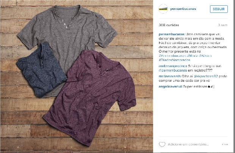View the 308 curtidas likes count
Image resolution: width=235 pixels, height=153 pixels.
coord(169,25)
